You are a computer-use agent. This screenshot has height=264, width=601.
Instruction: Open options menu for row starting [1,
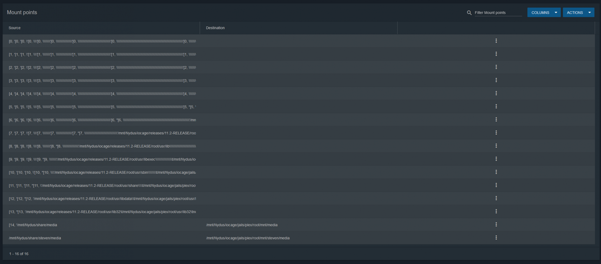click(496, 54)
